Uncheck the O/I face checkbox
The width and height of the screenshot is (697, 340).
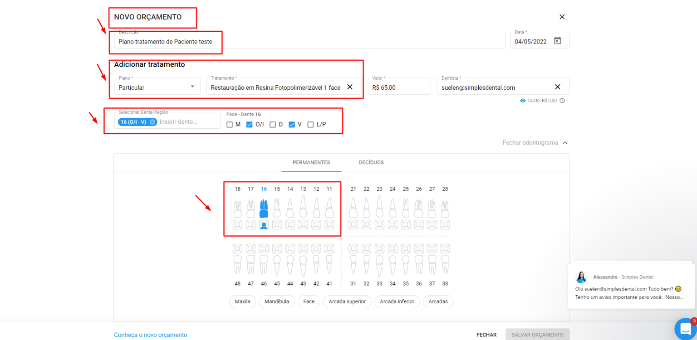pos(249,125)
